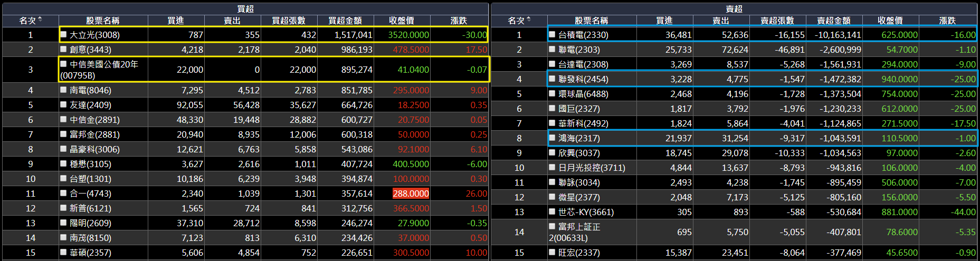Click 漲跌 header in 買超 table
The width and height of the screenshot is (980, 261).
click(x=459, y=20)
